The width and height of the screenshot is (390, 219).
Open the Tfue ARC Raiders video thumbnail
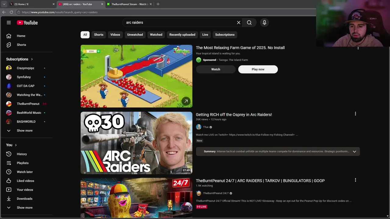click(136, 143)
